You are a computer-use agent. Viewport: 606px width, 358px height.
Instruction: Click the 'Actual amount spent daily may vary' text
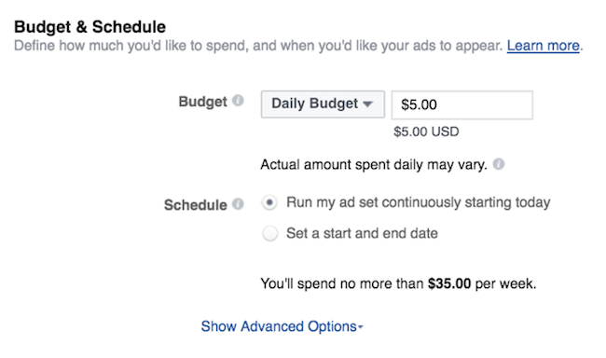pos(374,165)
